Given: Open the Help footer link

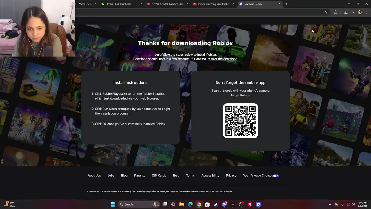Looking at the screenshot, I should (176, 176).
